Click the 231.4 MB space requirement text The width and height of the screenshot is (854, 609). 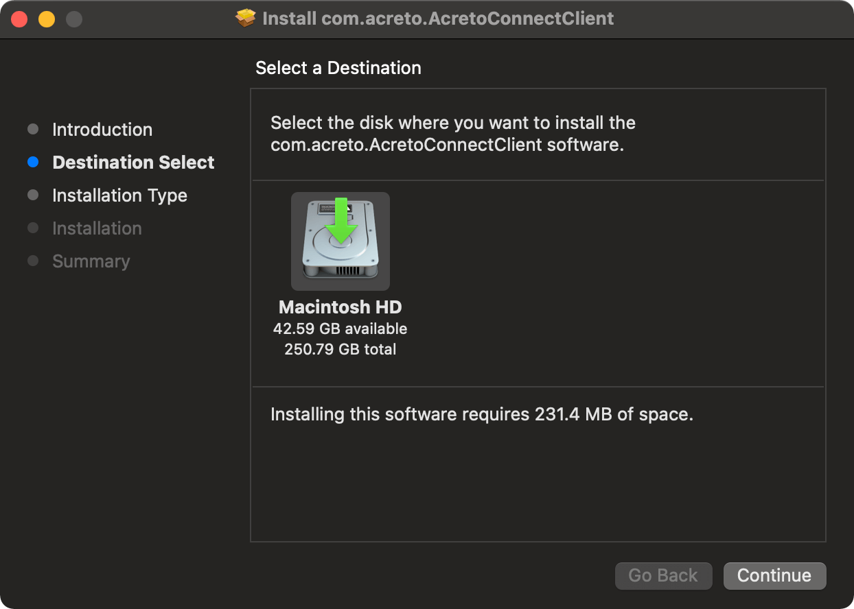(x=482, y=414)
